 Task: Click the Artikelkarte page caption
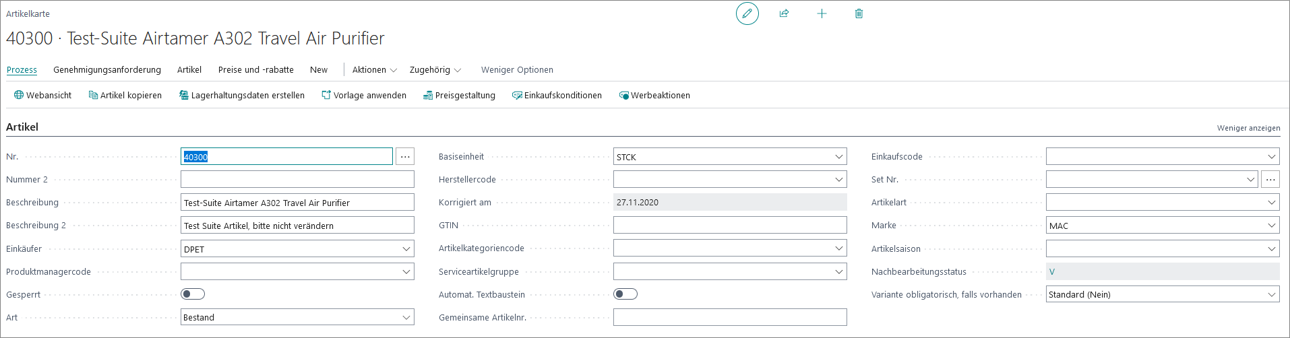pyautogui.click(x=28, y=13)
